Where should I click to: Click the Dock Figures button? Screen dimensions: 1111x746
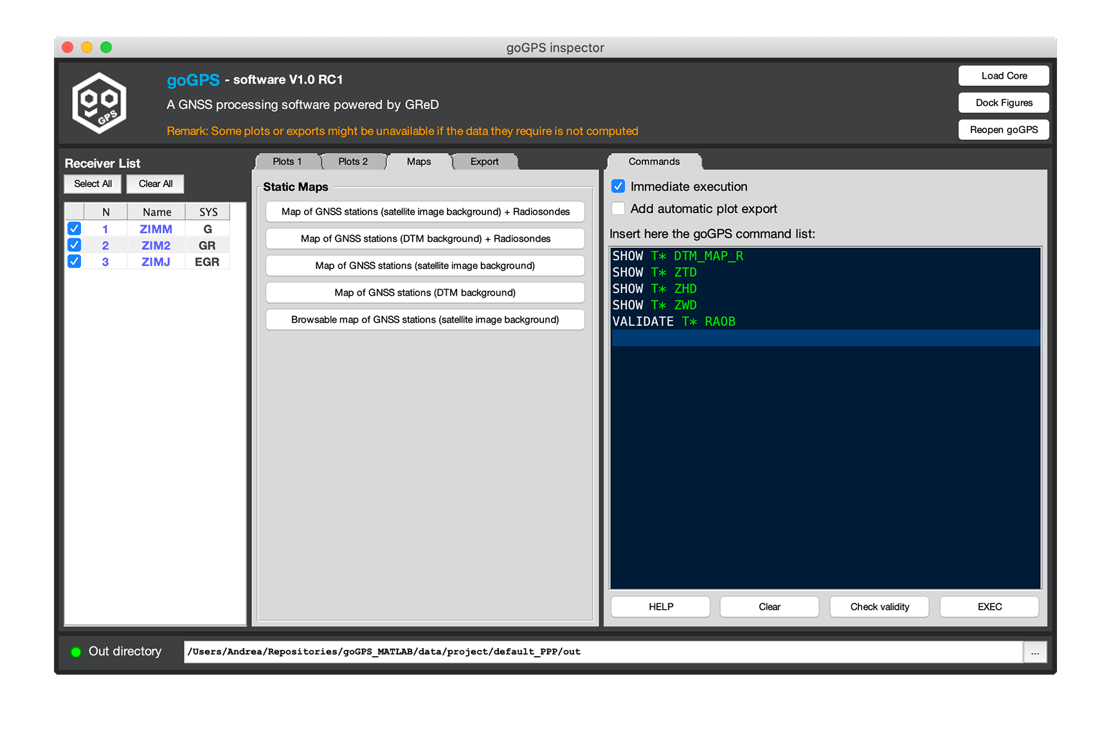[1004, 103]
